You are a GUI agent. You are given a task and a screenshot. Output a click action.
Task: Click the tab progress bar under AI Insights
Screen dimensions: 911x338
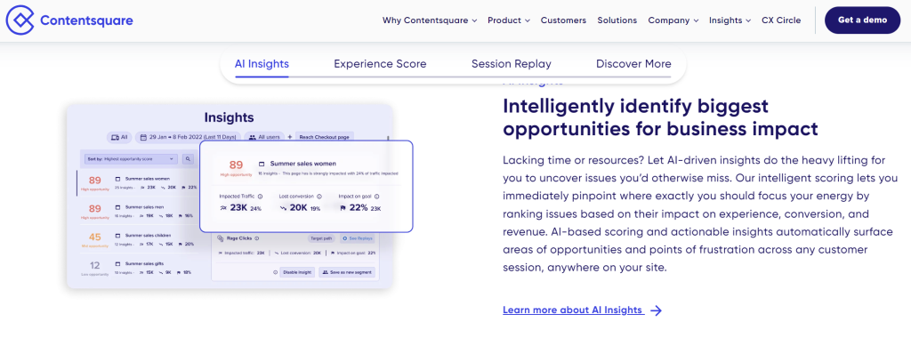click(262, 76)
